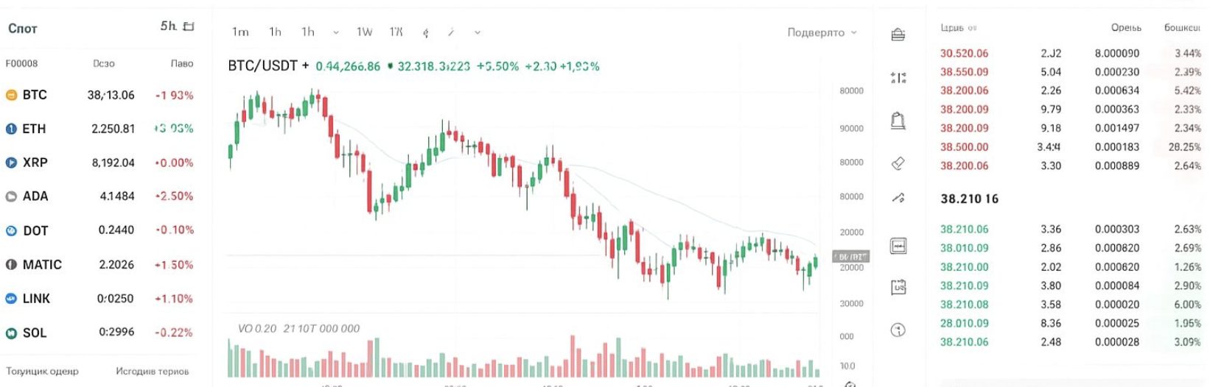Click the plus next to BTC/USDT
The image size is (1210, 387).
point(305,65)
